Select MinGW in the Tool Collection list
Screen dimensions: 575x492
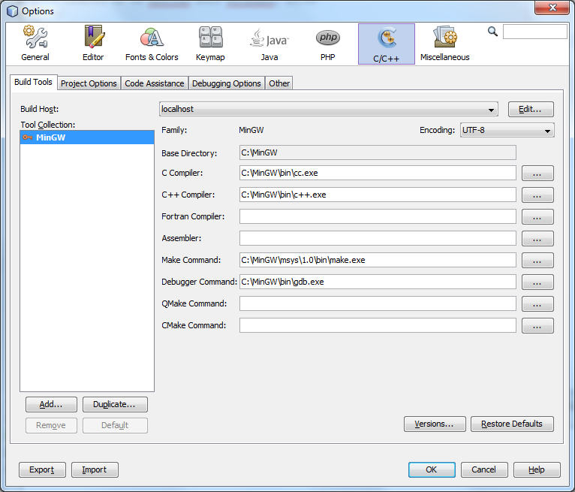(x=87, y=137)
